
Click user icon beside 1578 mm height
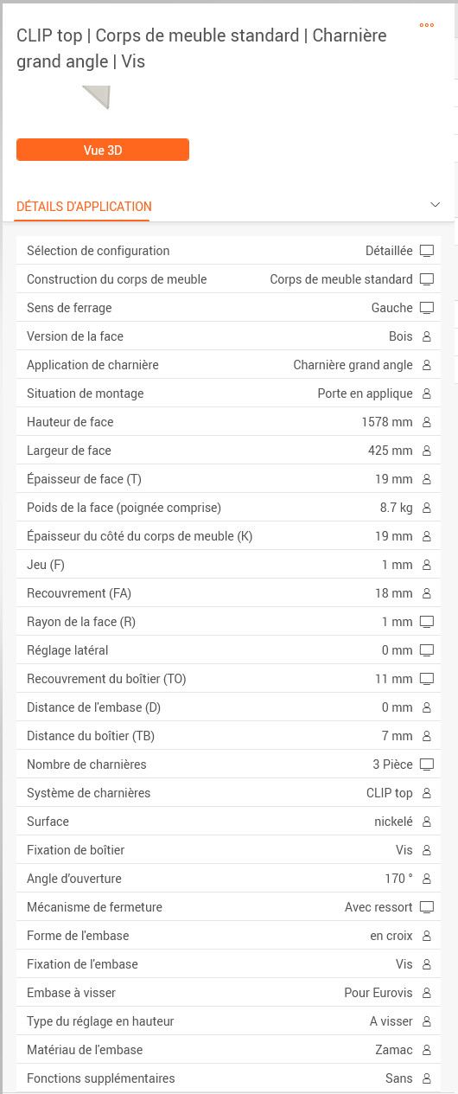click(426, 422)
